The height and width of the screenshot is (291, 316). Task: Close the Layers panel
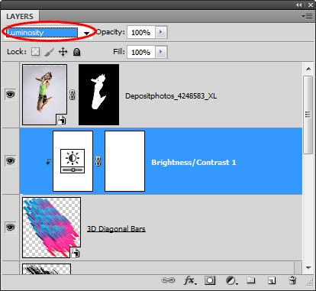point(311,5)
